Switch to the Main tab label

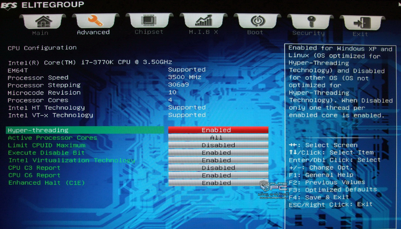pos(40,33)
